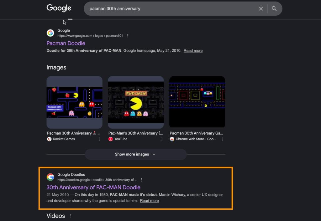Screen dimensions: 321x221
Task: Click the search field containing pacman 30th anniversary
Action: point(169,9)
